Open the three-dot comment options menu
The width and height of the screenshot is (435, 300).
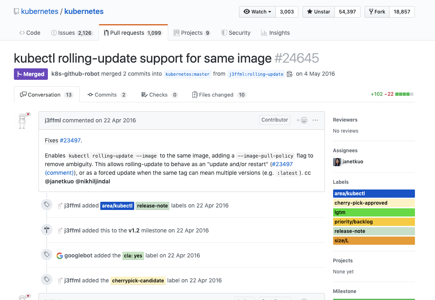315,120
